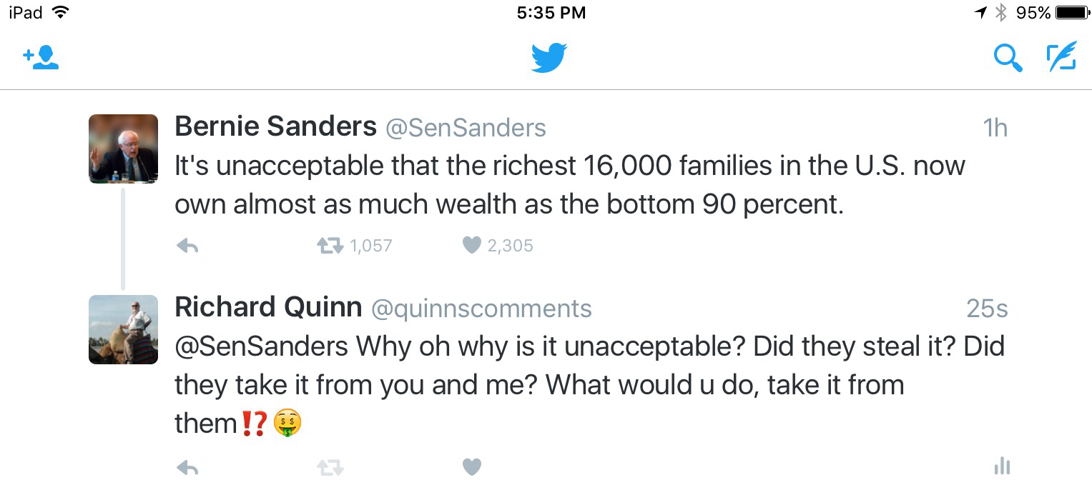Screen dimensions: 1092x490
Task: Retweet Richard Quinn's tweet
Action: [330, 468]
